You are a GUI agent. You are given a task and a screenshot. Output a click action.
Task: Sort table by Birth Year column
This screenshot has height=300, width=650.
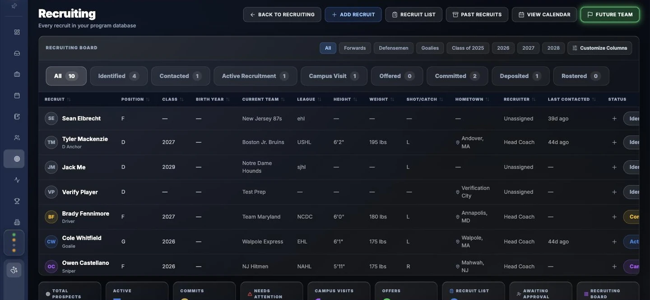pos(213,99)
